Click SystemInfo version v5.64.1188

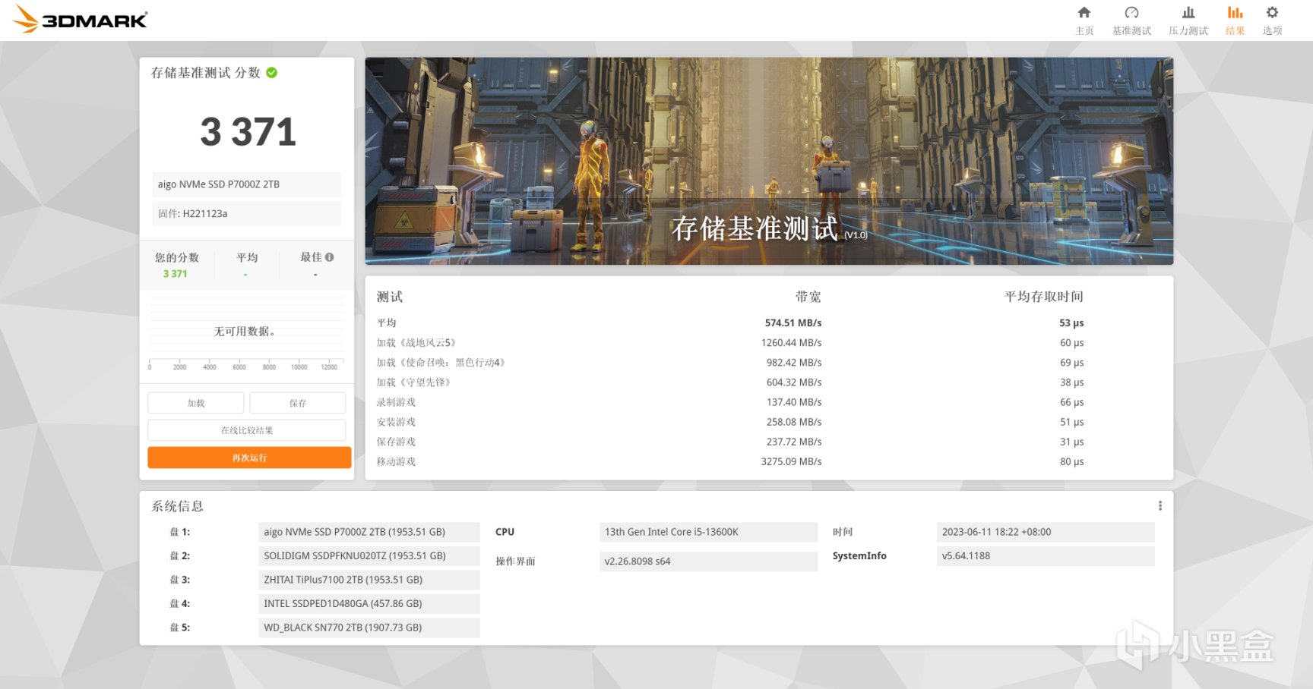1046,556
